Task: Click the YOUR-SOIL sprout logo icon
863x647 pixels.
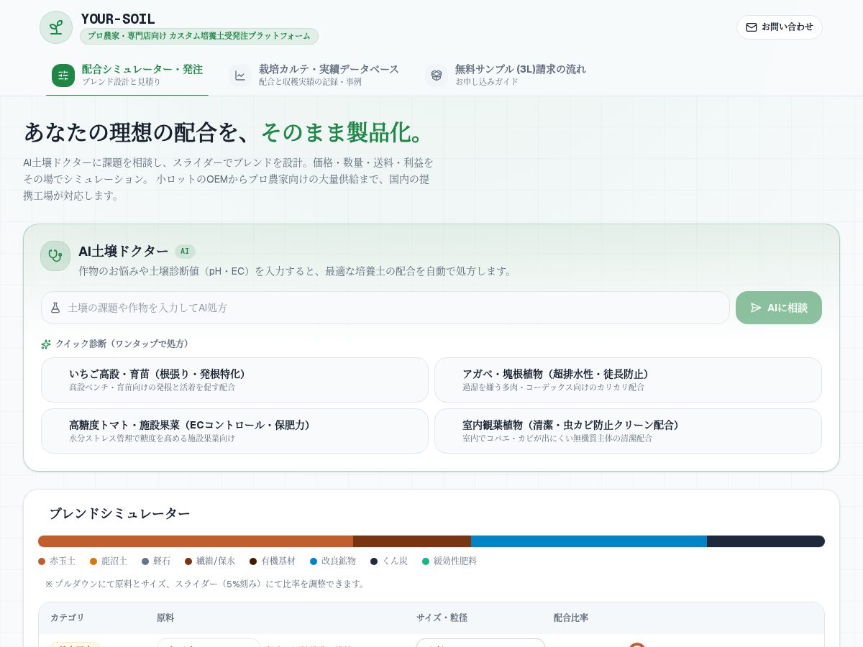Action: (x=56, y=27)
